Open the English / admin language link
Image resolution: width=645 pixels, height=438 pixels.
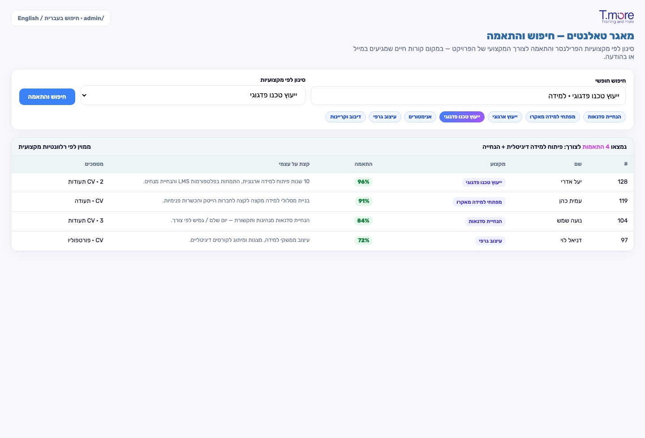click(x=61, y=18)
